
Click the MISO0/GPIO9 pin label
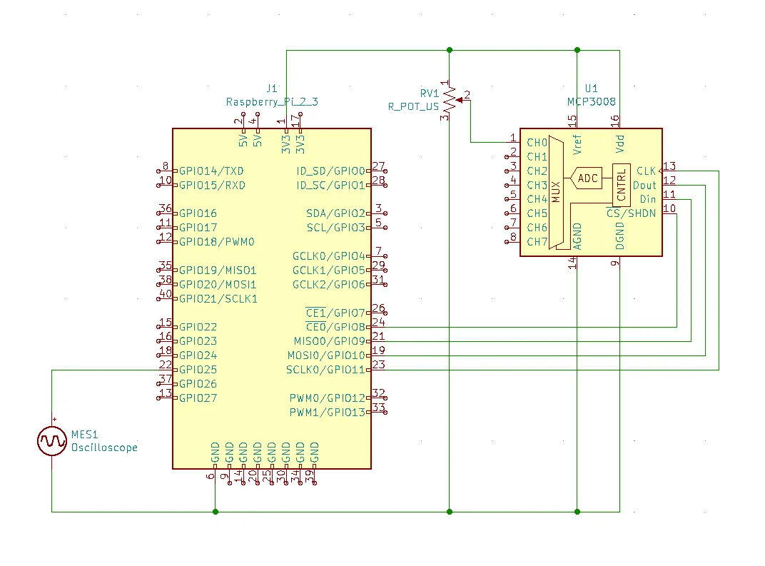click(329, 341)
